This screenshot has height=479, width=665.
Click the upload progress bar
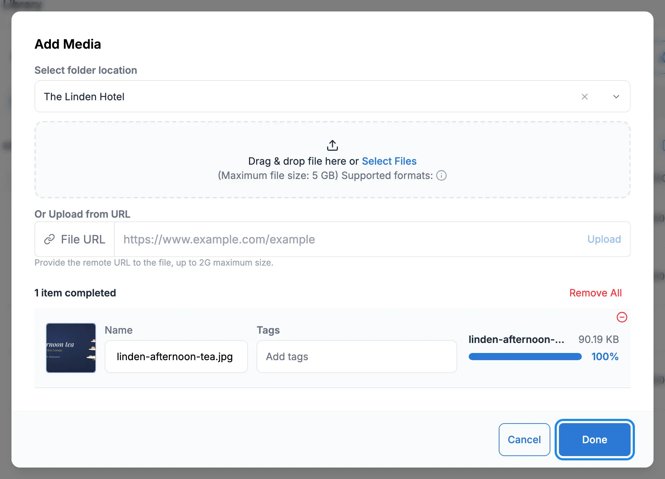click(x=525, y=357)
